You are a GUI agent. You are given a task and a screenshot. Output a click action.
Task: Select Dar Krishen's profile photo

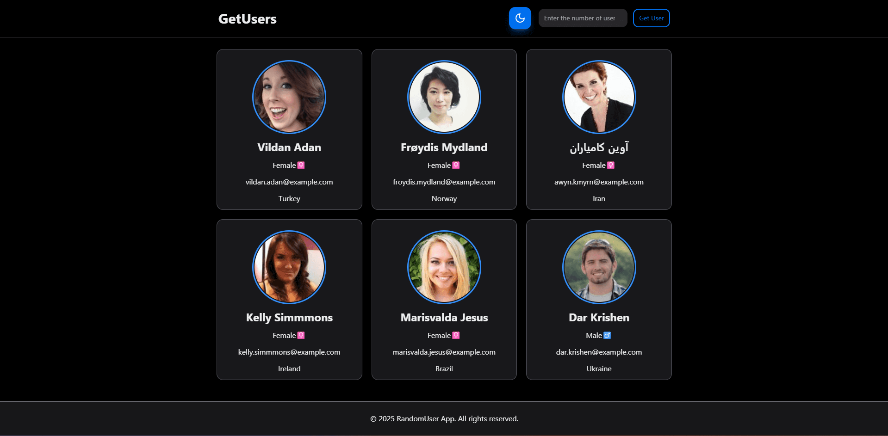[x=599, y=267]
